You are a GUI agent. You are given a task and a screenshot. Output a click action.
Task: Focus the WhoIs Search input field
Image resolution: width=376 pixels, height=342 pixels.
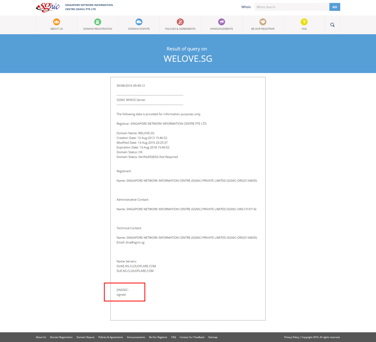click(292, 7)
